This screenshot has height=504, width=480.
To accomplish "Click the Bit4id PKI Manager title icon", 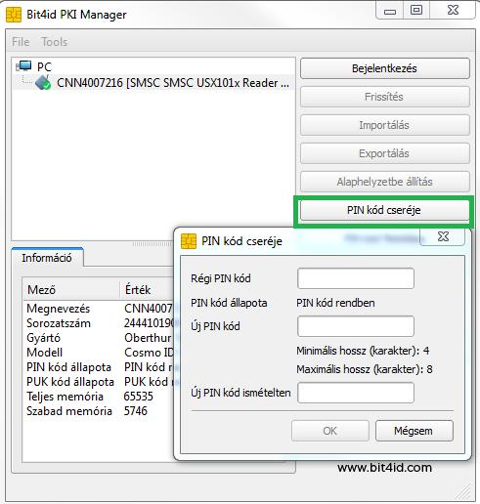I will pyautogui.click(x=14, y=15).
